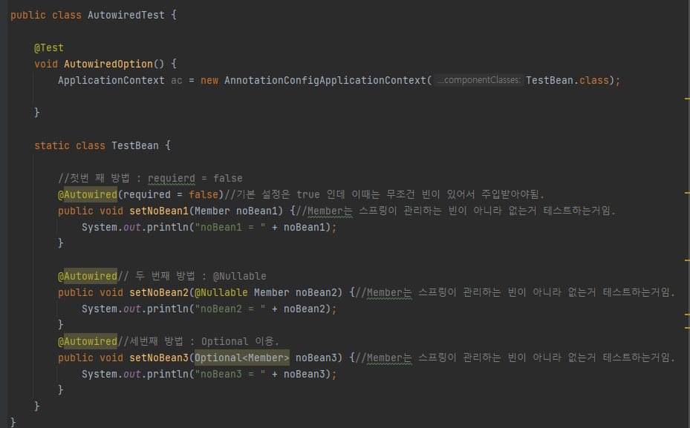Click the comment 두 번째 방법 : @Nullable
Screen dimensions: 690x428
pyautogui.click(x=192, y=276)
